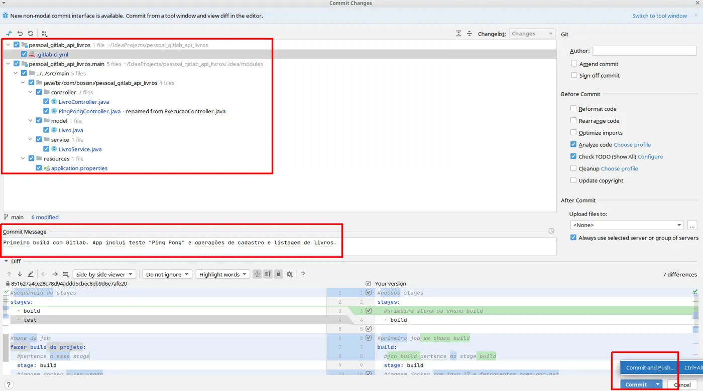The image size is (703, 391).
Task: Toggle collapse unchanged fragments icon in diff
Action: click(257, 274)
